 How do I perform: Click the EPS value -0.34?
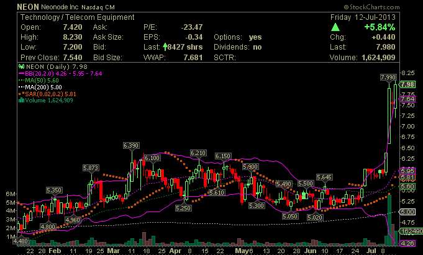194,37
